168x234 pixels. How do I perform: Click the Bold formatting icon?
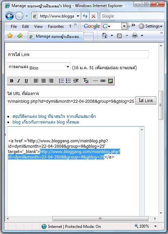click(x=11, y=81)
